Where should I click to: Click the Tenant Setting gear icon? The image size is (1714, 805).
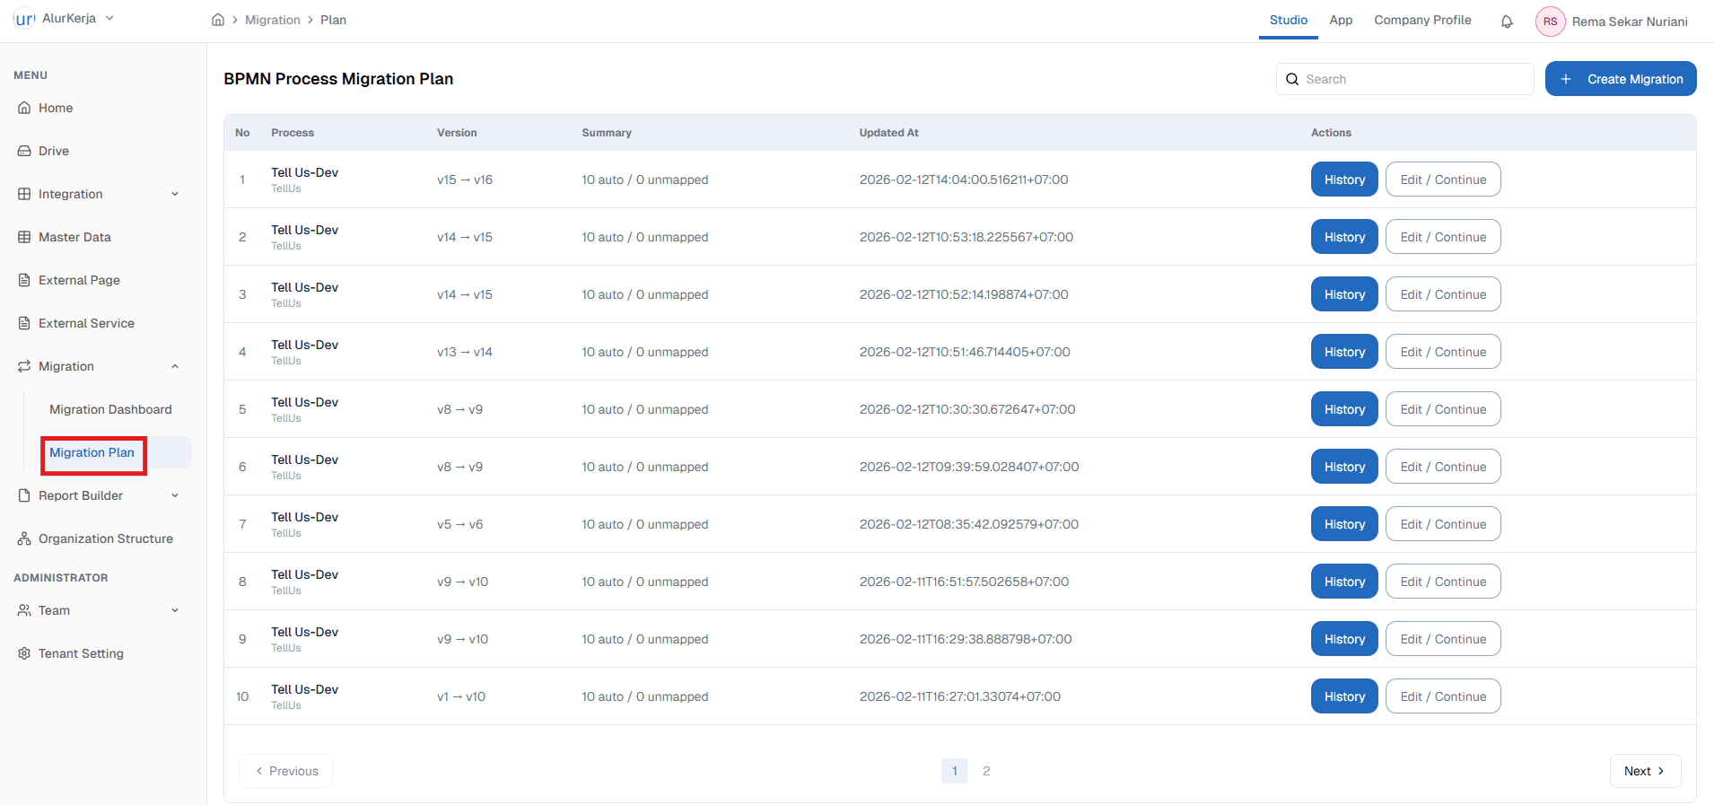[x=24, y=653]
